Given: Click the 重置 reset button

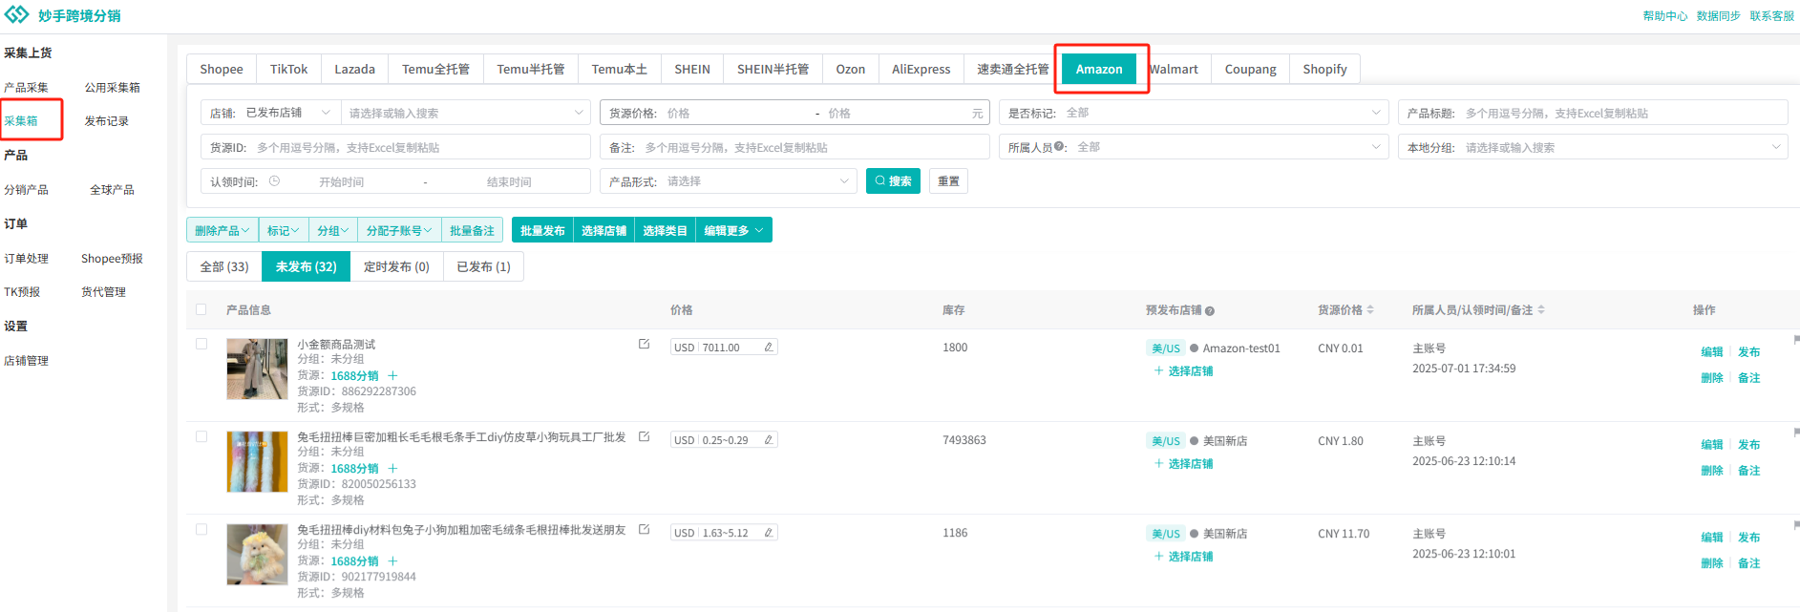Looking at the screenshot, I should coord(948,181).
